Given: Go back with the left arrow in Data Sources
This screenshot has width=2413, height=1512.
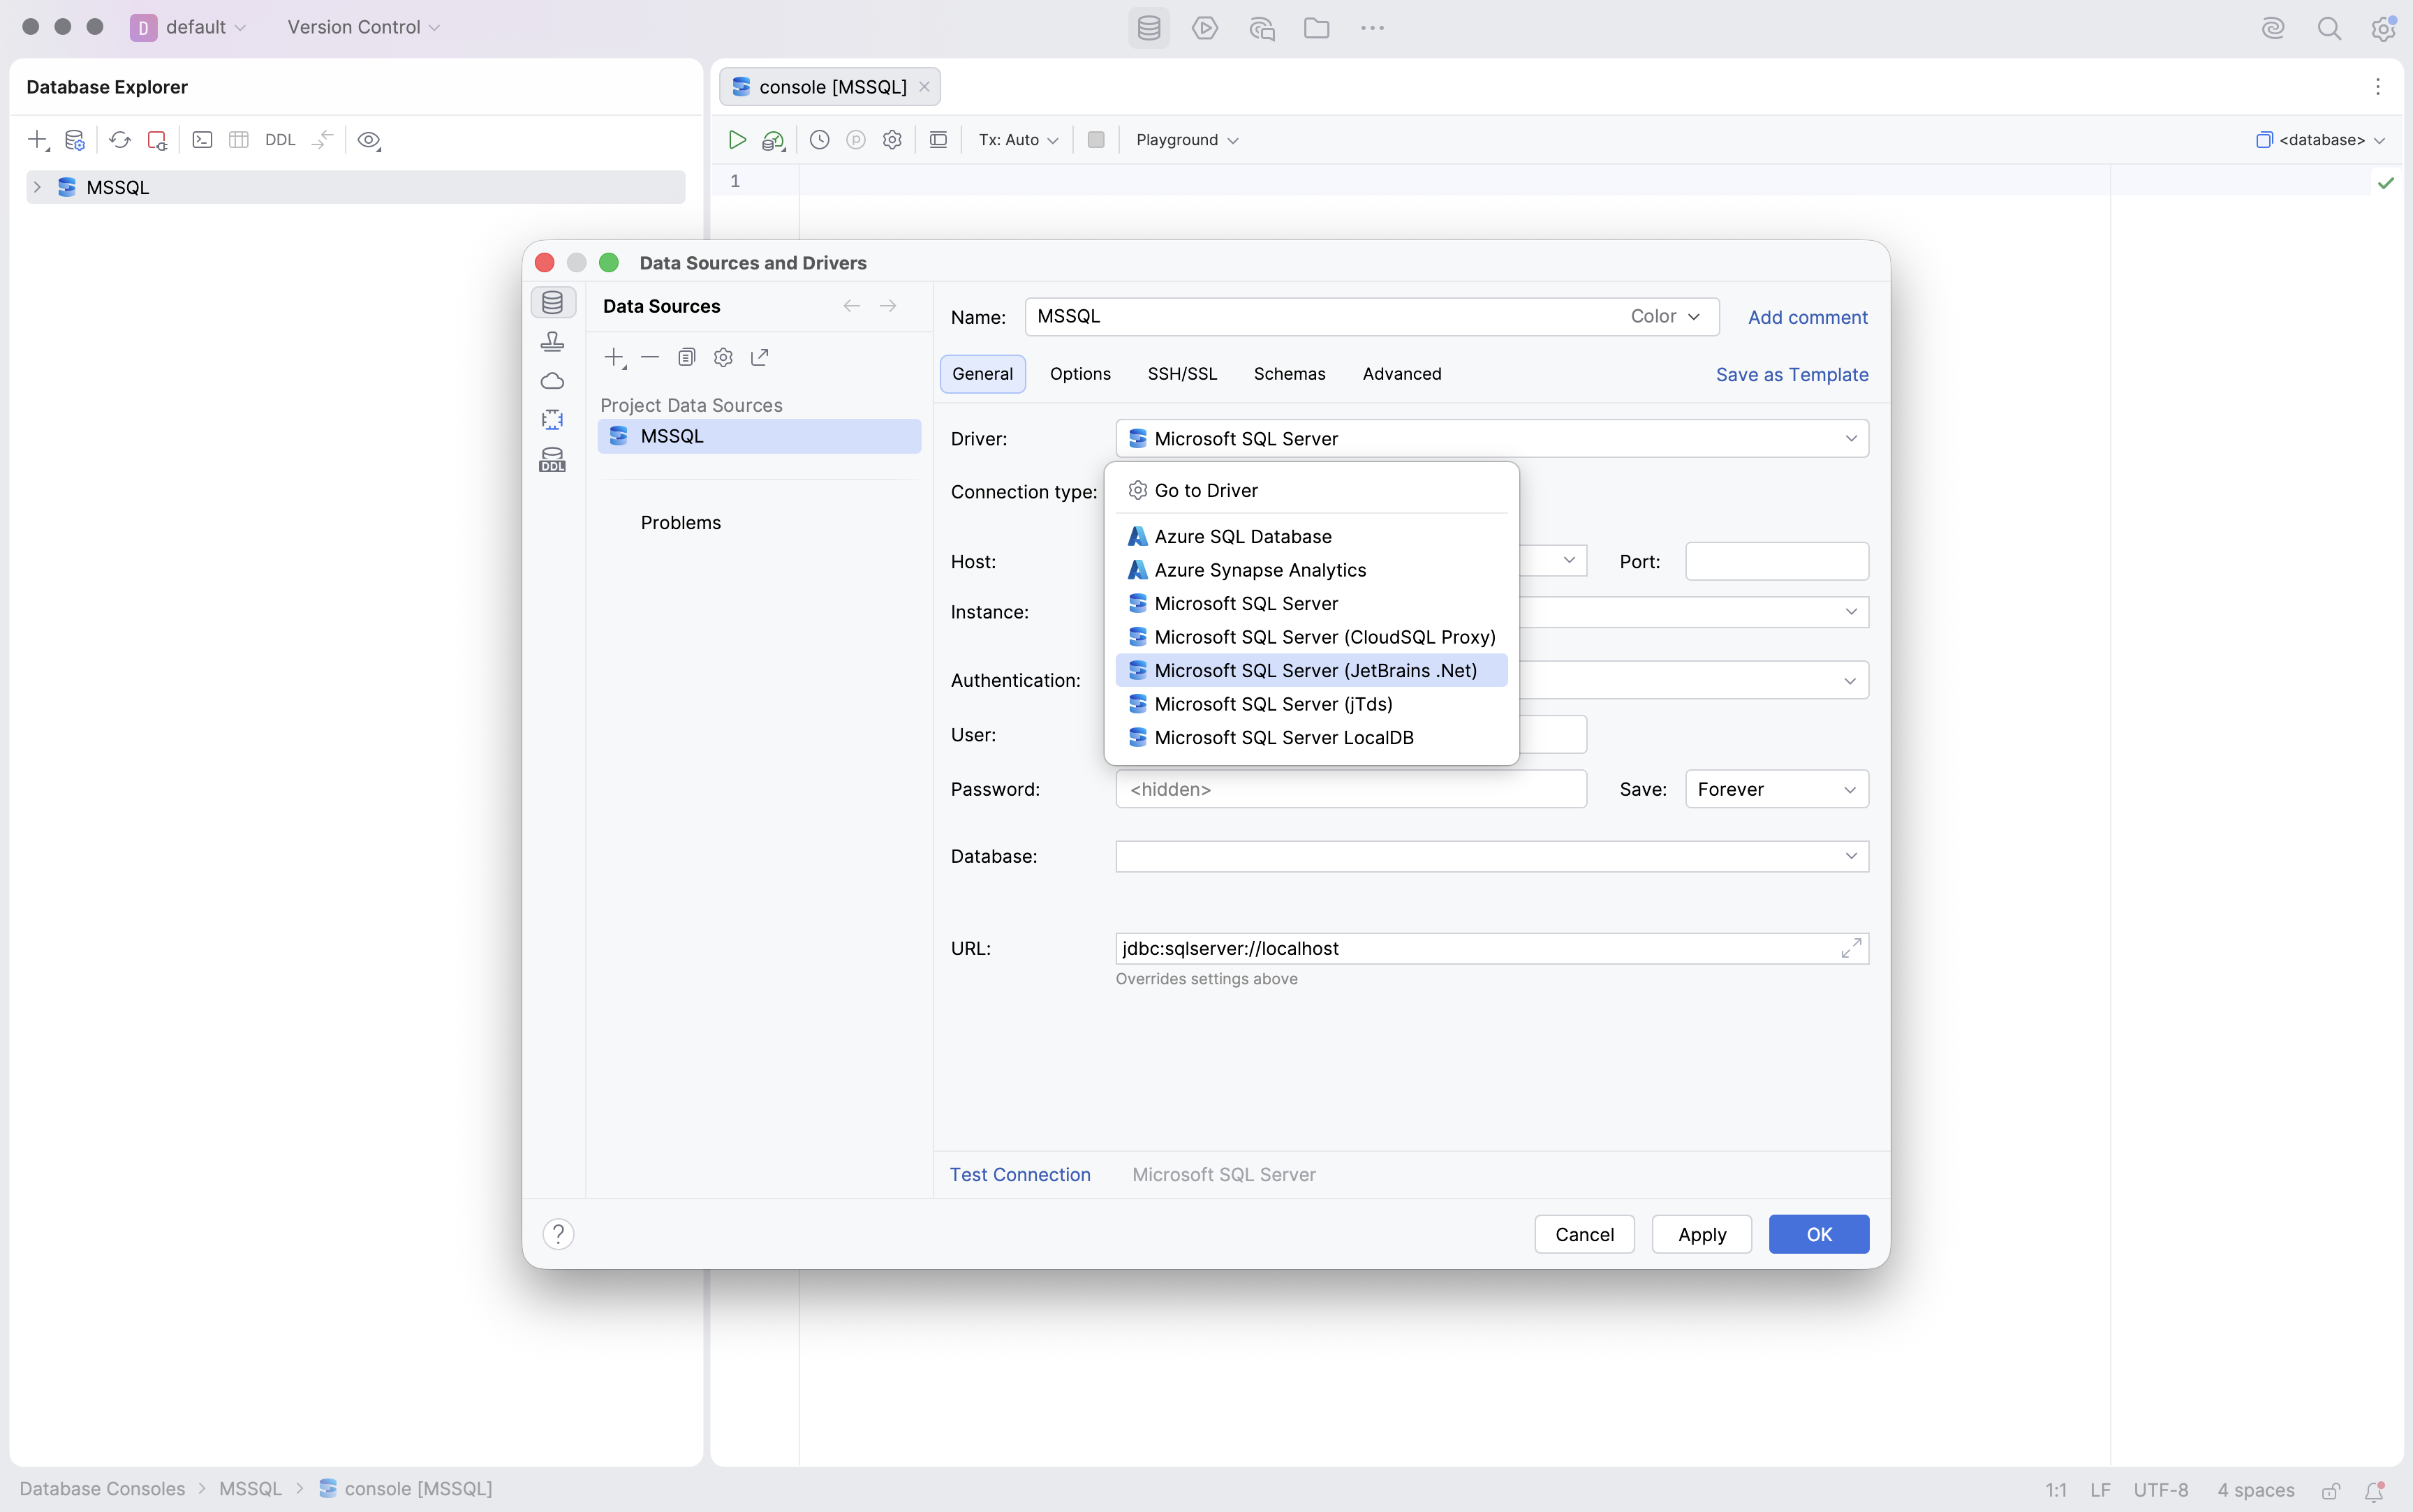Looking at the screenshot, I should [x=851, y=306].
